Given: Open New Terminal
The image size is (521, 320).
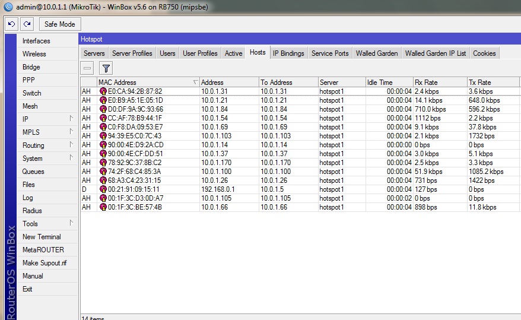Looking at the screenshot, I should pyautogui.click(x=47, y=237).
